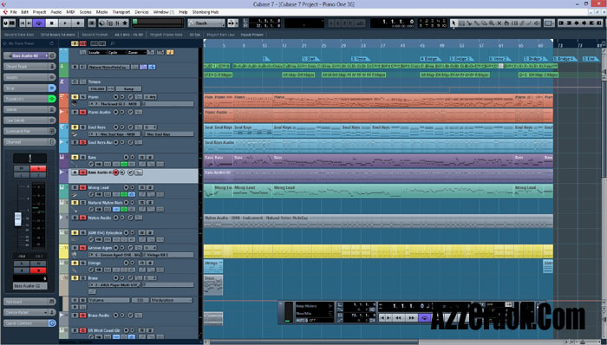This screenshot has width=607, height=345.
Task: Expand the Chord Track inspector section
Action: (29, 67)
